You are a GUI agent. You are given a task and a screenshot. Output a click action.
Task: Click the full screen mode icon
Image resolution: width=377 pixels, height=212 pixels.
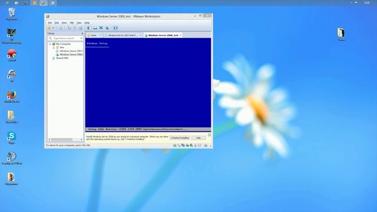[101, 28]
